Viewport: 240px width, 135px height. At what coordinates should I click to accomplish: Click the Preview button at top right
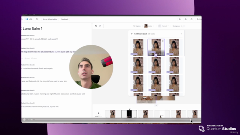click(x=199, y=19)
